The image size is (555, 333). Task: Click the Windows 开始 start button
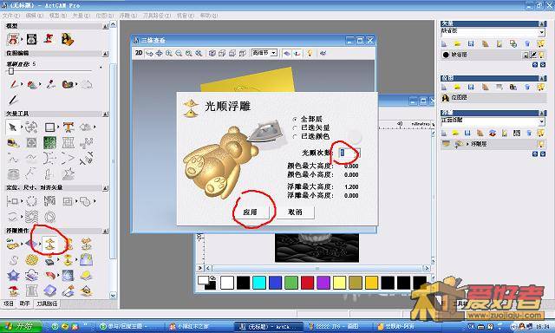pos(21,326)
